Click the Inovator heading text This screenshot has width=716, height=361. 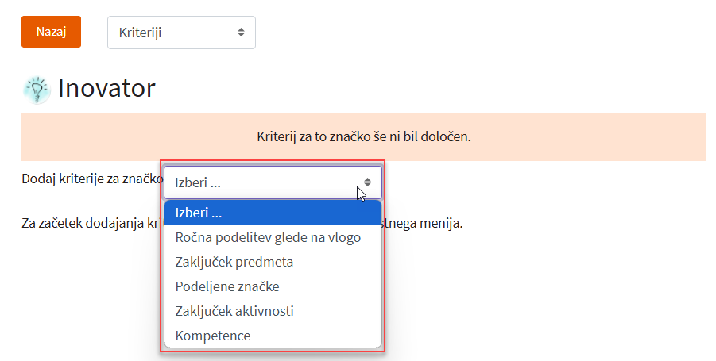point(106,88)
